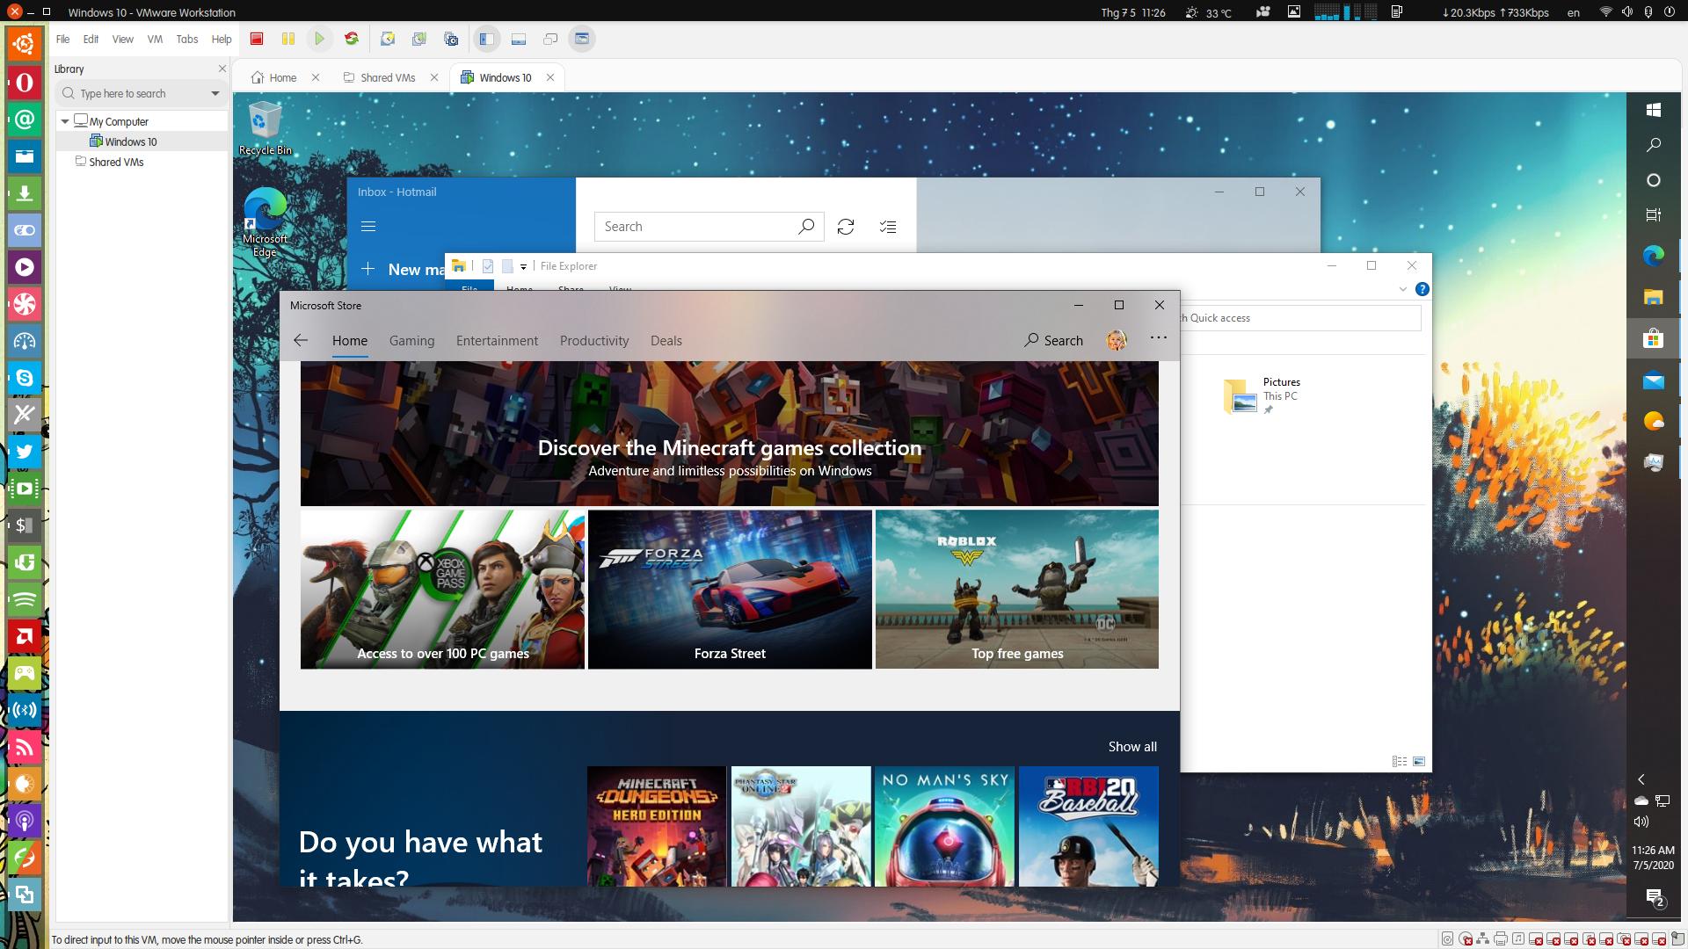
Task: Revert the virtual machine to a snapshot
Action: 419,39
